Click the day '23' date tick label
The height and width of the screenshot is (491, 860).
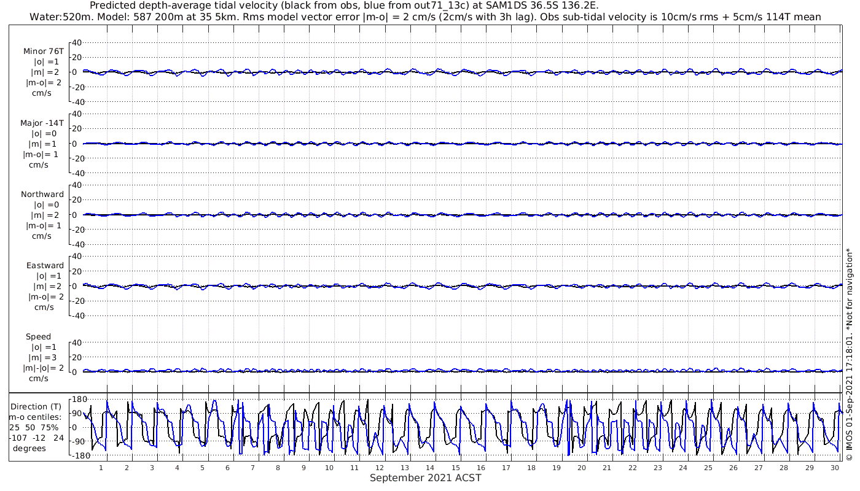658,468
